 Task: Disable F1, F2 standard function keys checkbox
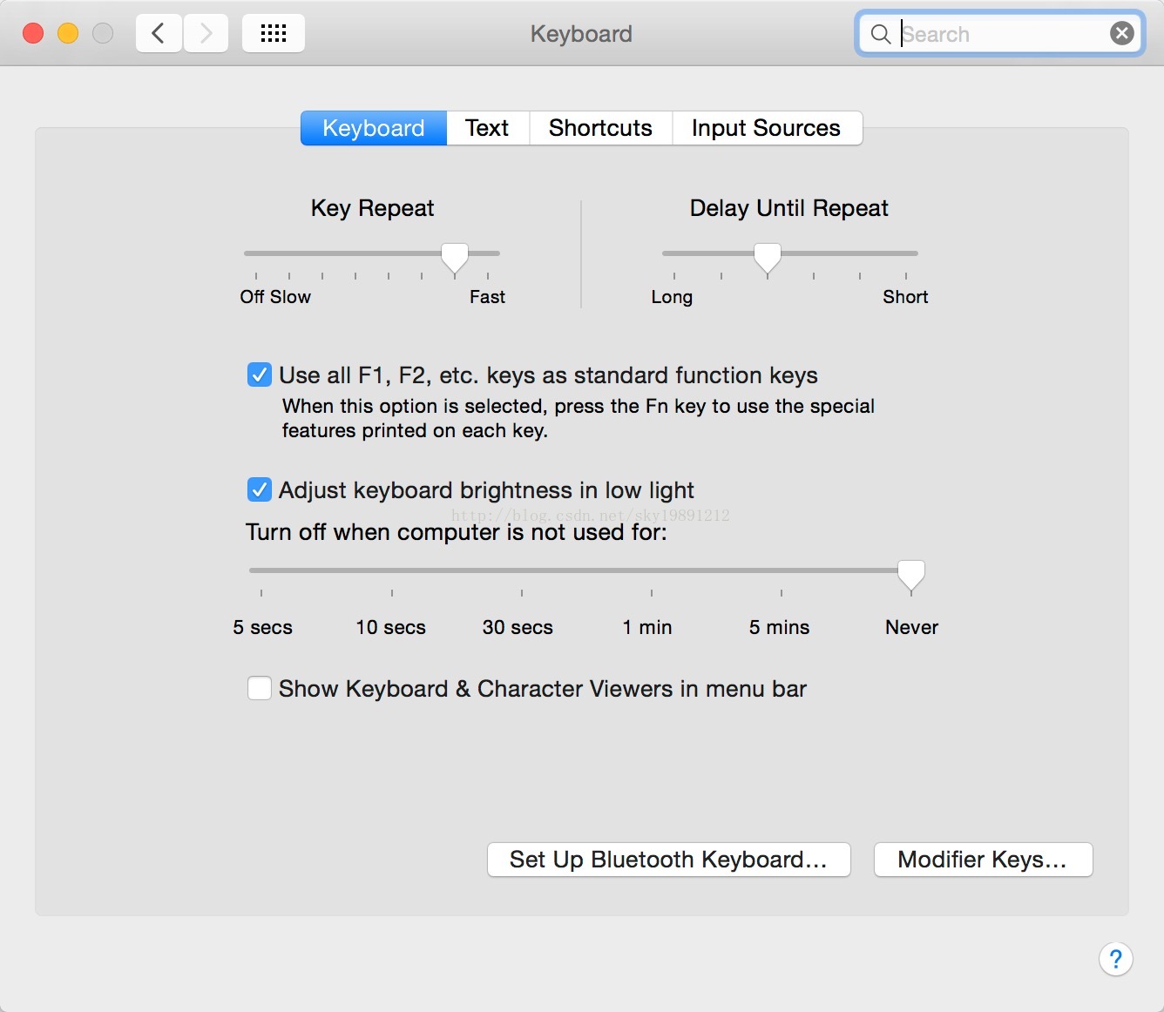click(x=260, y=375)
